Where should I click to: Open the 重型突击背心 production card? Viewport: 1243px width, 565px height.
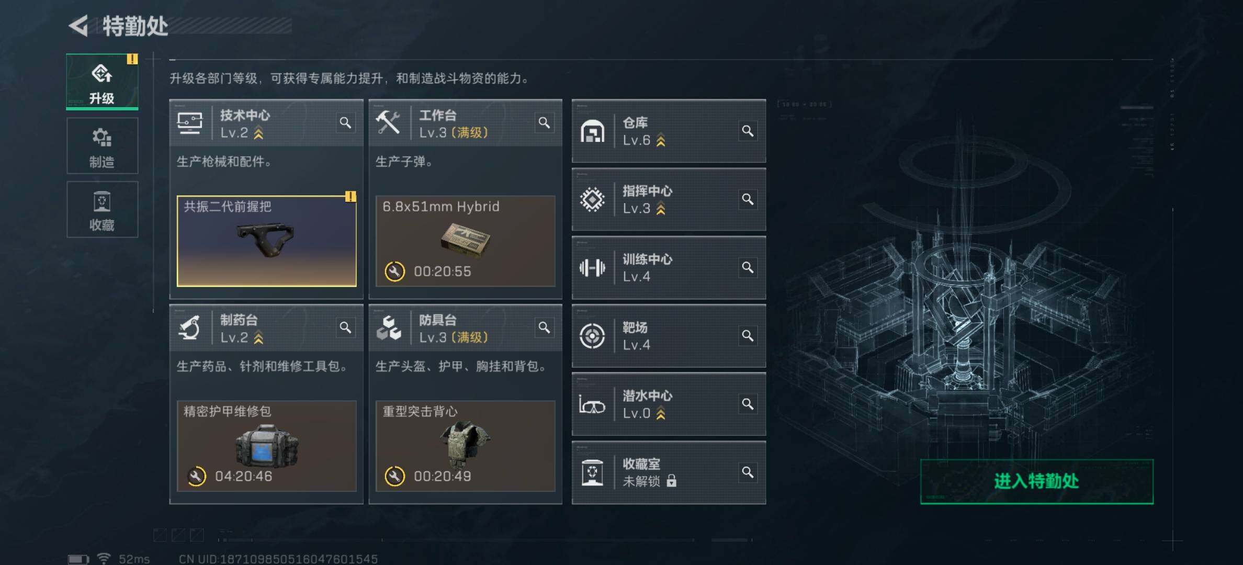coord(465,446)
